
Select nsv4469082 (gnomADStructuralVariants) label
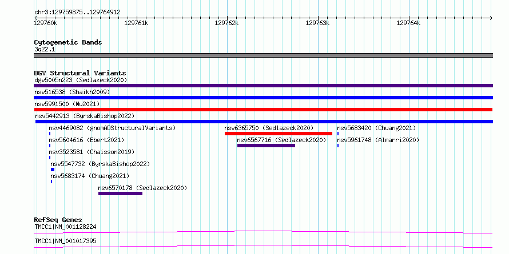pos(112,128)
